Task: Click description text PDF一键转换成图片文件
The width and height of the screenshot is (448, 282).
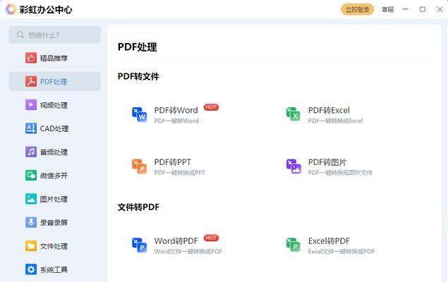Action: (x=340, y=173)
